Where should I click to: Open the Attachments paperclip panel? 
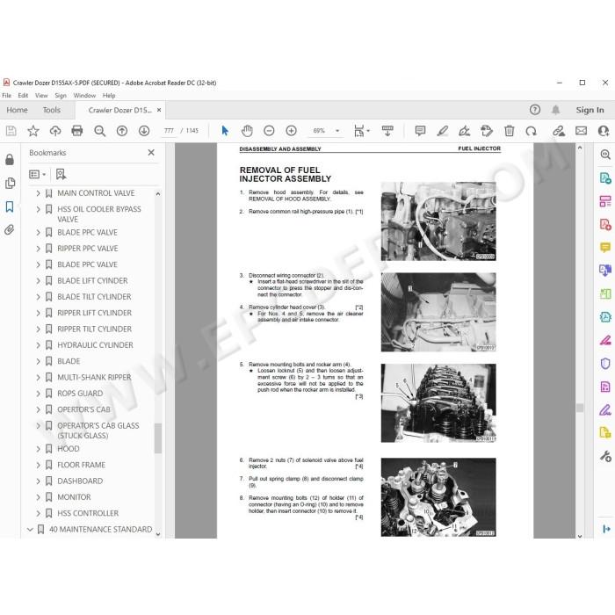click(x=10, y=229)
